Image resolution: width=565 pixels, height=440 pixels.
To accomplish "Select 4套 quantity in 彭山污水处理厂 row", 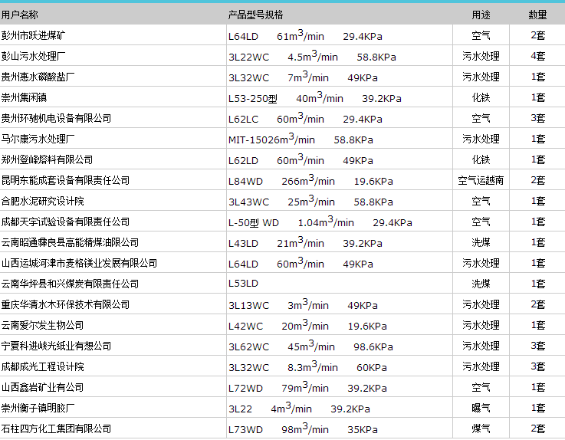I will click(x=537, y=56).
